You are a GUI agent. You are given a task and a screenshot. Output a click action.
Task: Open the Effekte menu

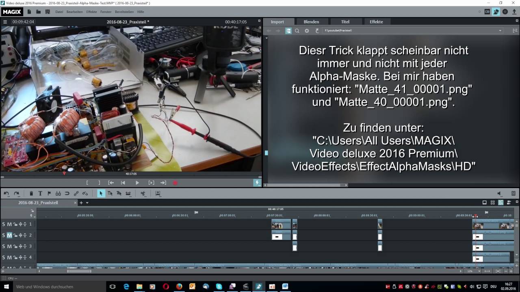[x=91, y=12]
